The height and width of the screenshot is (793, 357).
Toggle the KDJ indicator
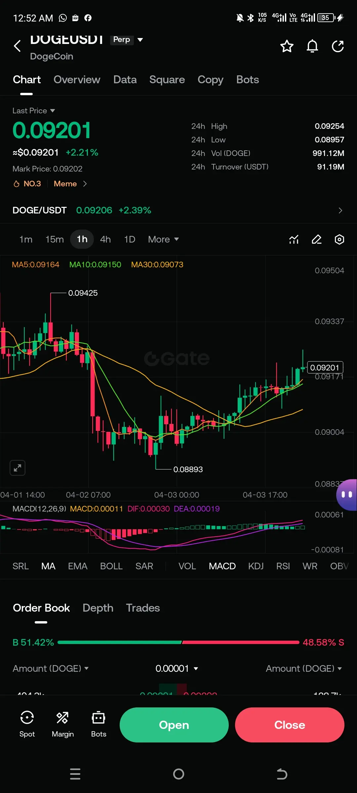256,566
